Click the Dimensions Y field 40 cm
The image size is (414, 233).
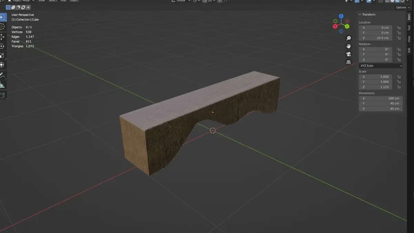coord(381,104)
